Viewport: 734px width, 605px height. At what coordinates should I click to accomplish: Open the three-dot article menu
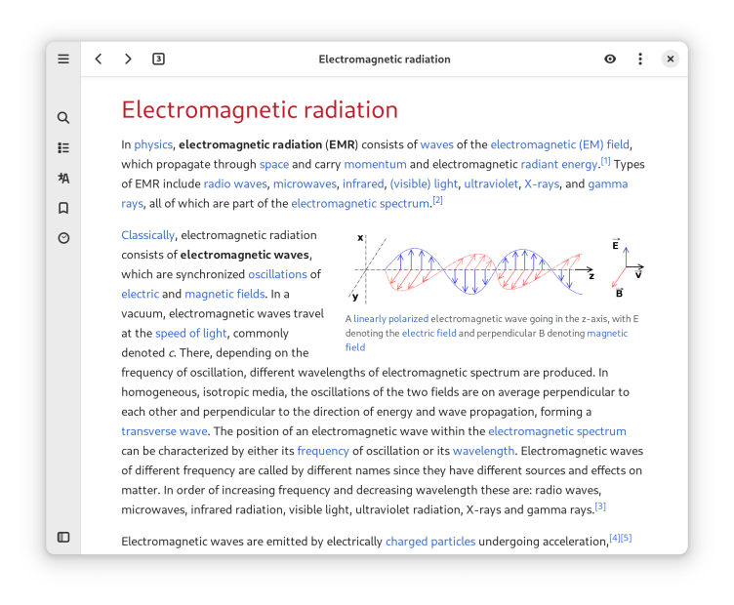click(x=640, y=59)
